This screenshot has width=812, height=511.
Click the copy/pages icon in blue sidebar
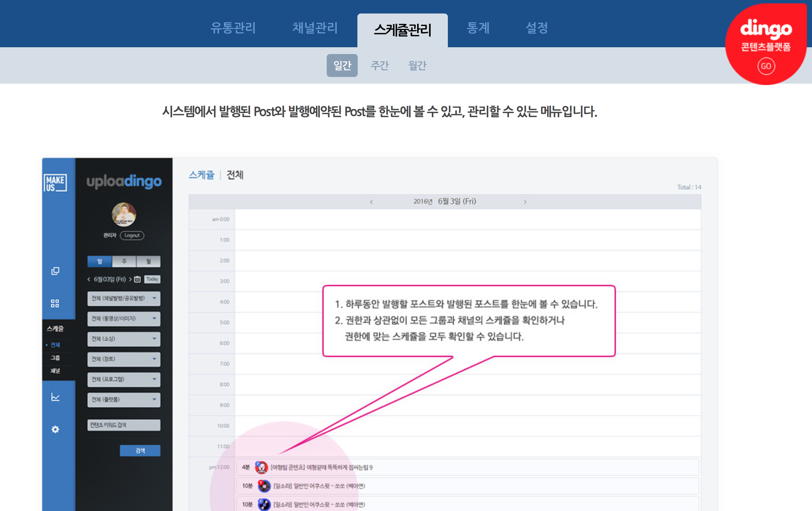point(55,271)
